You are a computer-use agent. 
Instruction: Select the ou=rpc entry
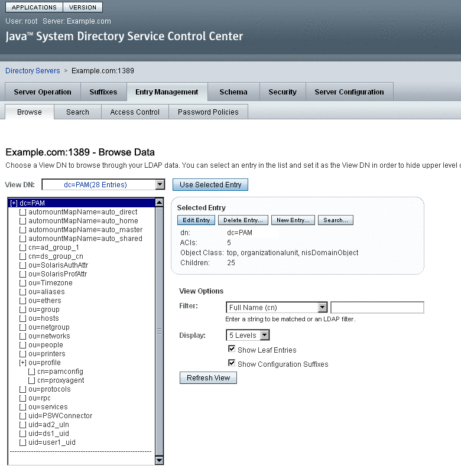(x=39, y=398)
